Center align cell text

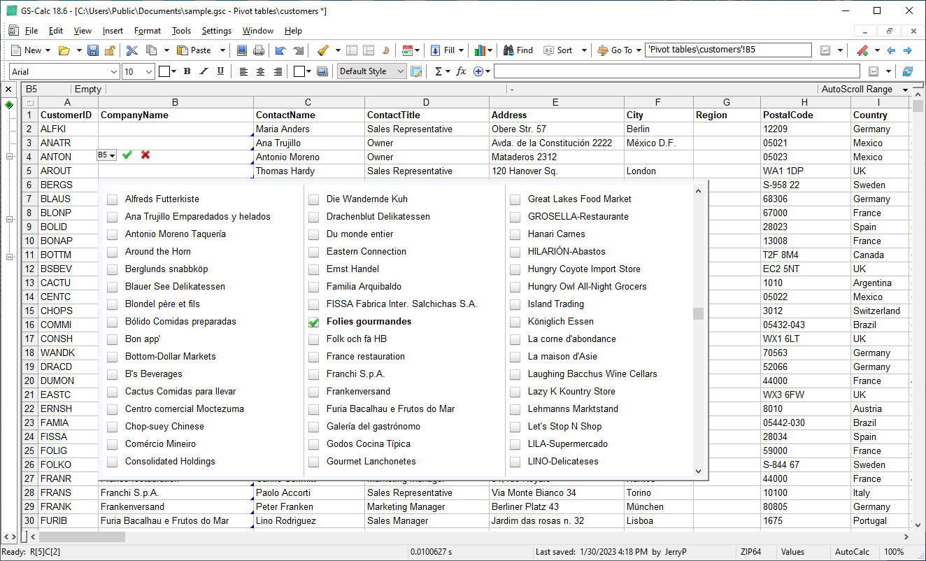coord(260,71)
